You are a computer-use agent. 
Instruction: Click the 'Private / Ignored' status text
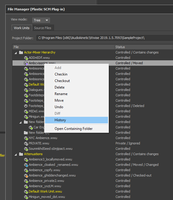tap(128, 143)
